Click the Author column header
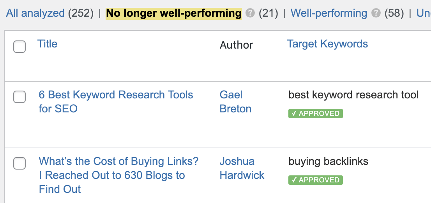This screenshot has width=431, height=203. point(236,45)
